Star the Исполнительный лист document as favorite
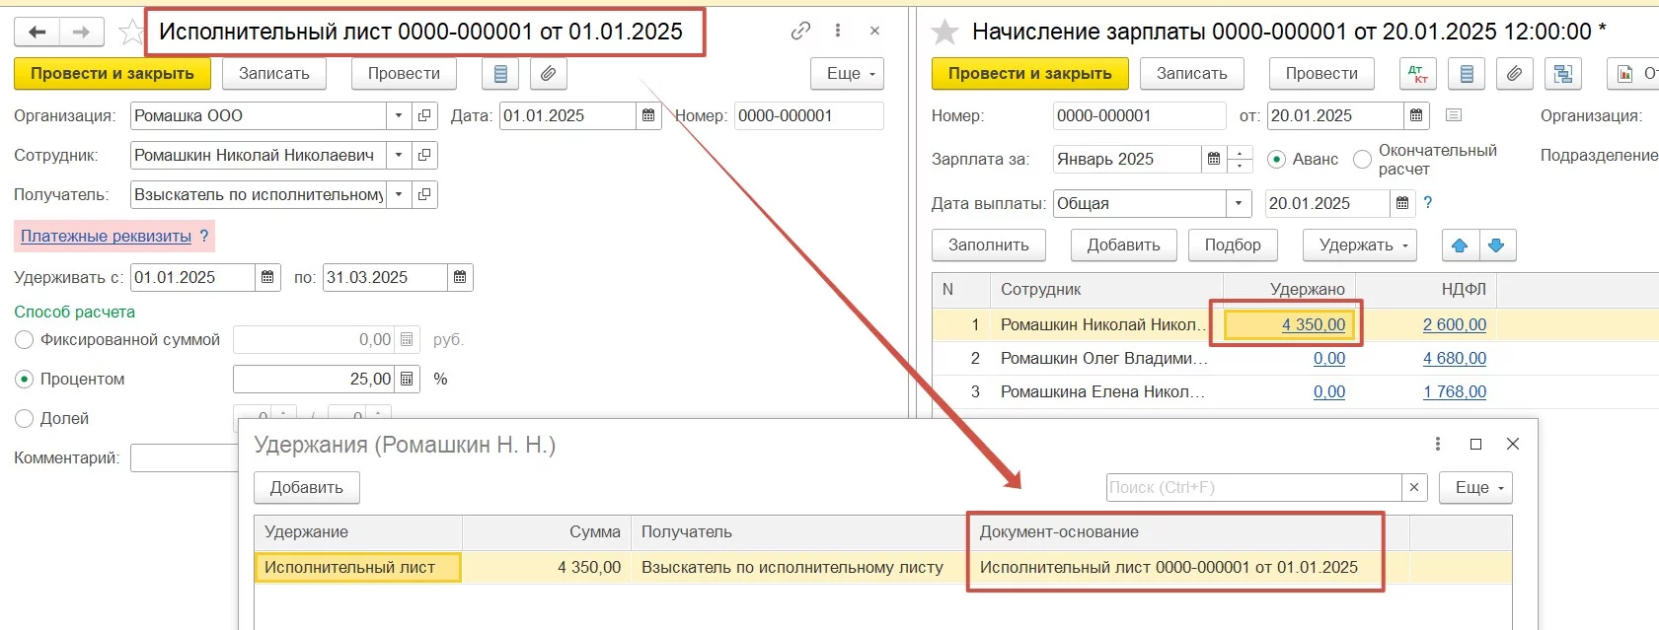The image size is (1659, 630). click(x=130, y=33)
